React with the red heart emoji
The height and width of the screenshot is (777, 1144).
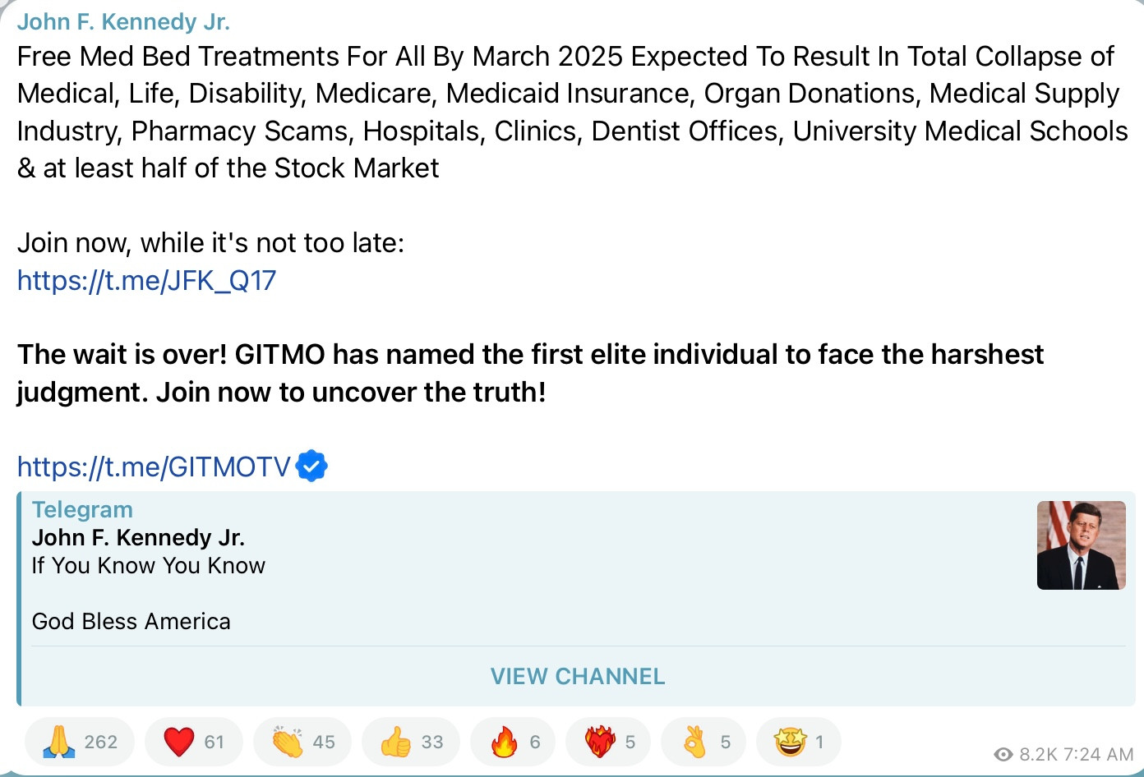pos(194,742)
